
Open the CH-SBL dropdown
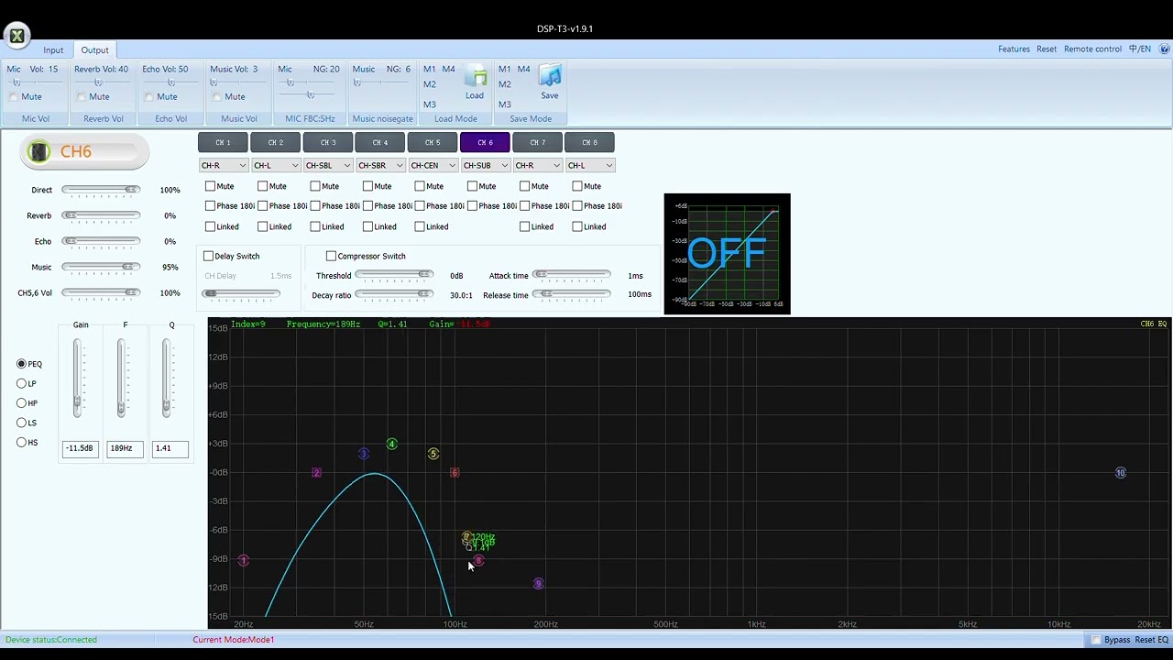(328, 165)
